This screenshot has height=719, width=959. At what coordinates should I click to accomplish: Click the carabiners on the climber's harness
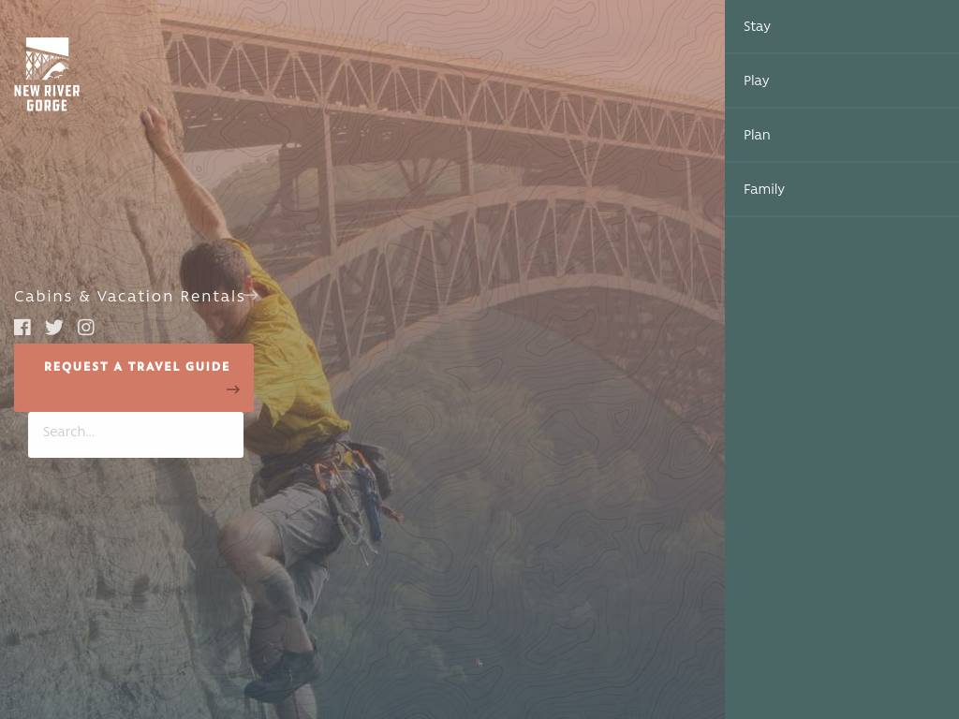(x=351, y=496)
